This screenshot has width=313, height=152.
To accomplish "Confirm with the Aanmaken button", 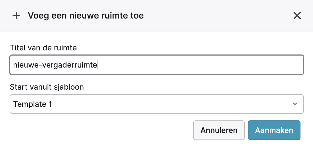I will click(274, 130).
